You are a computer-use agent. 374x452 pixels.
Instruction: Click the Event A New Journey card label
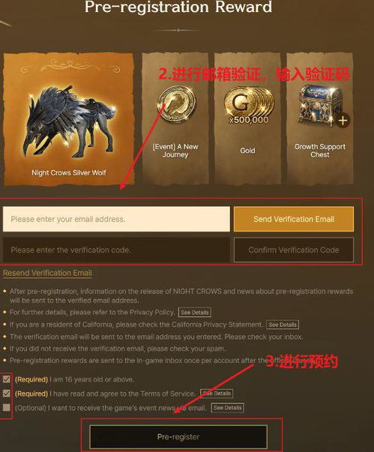[175, 151]
